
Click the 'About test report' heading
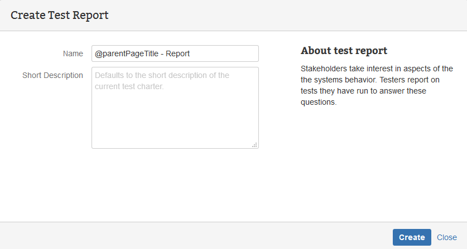344,51
